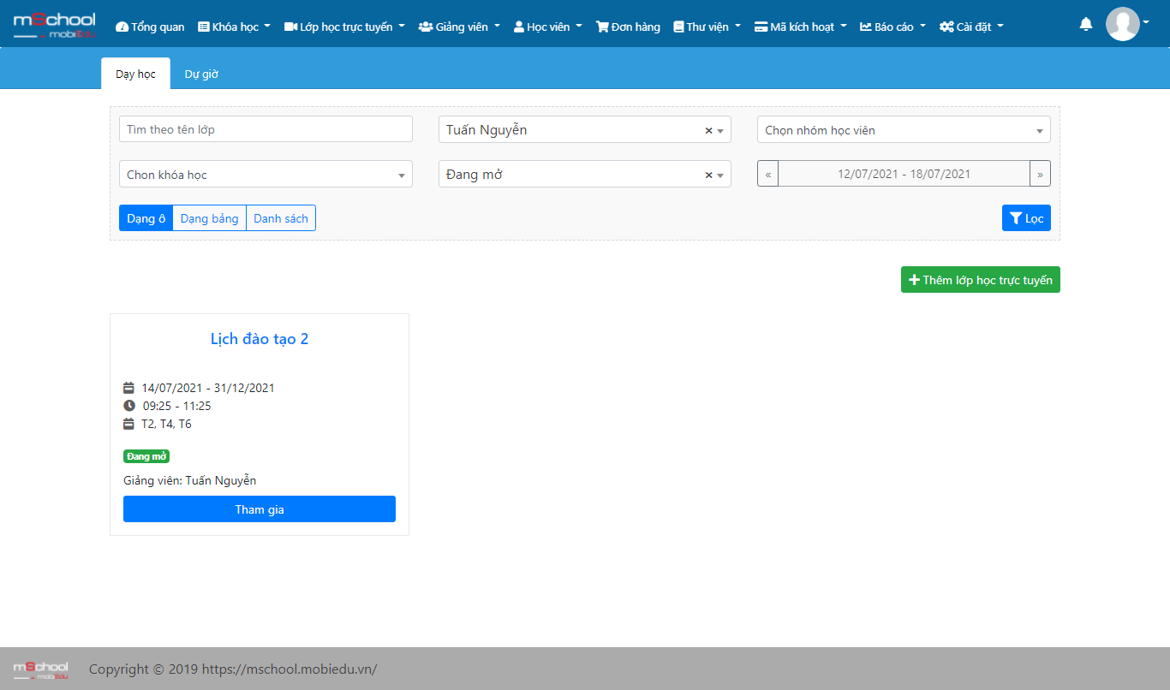Viewport: 1170px width, 690px height.
Task: Open the Báo cáo menu
Action: click(x=892, y=27)
